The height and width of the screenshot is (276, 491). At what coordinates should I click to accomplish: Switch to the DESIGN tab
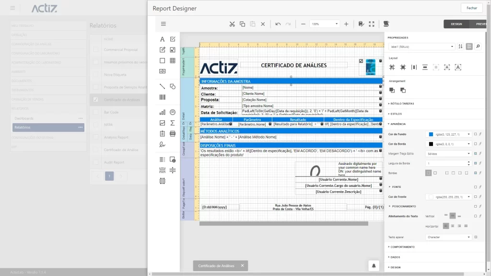456,24
